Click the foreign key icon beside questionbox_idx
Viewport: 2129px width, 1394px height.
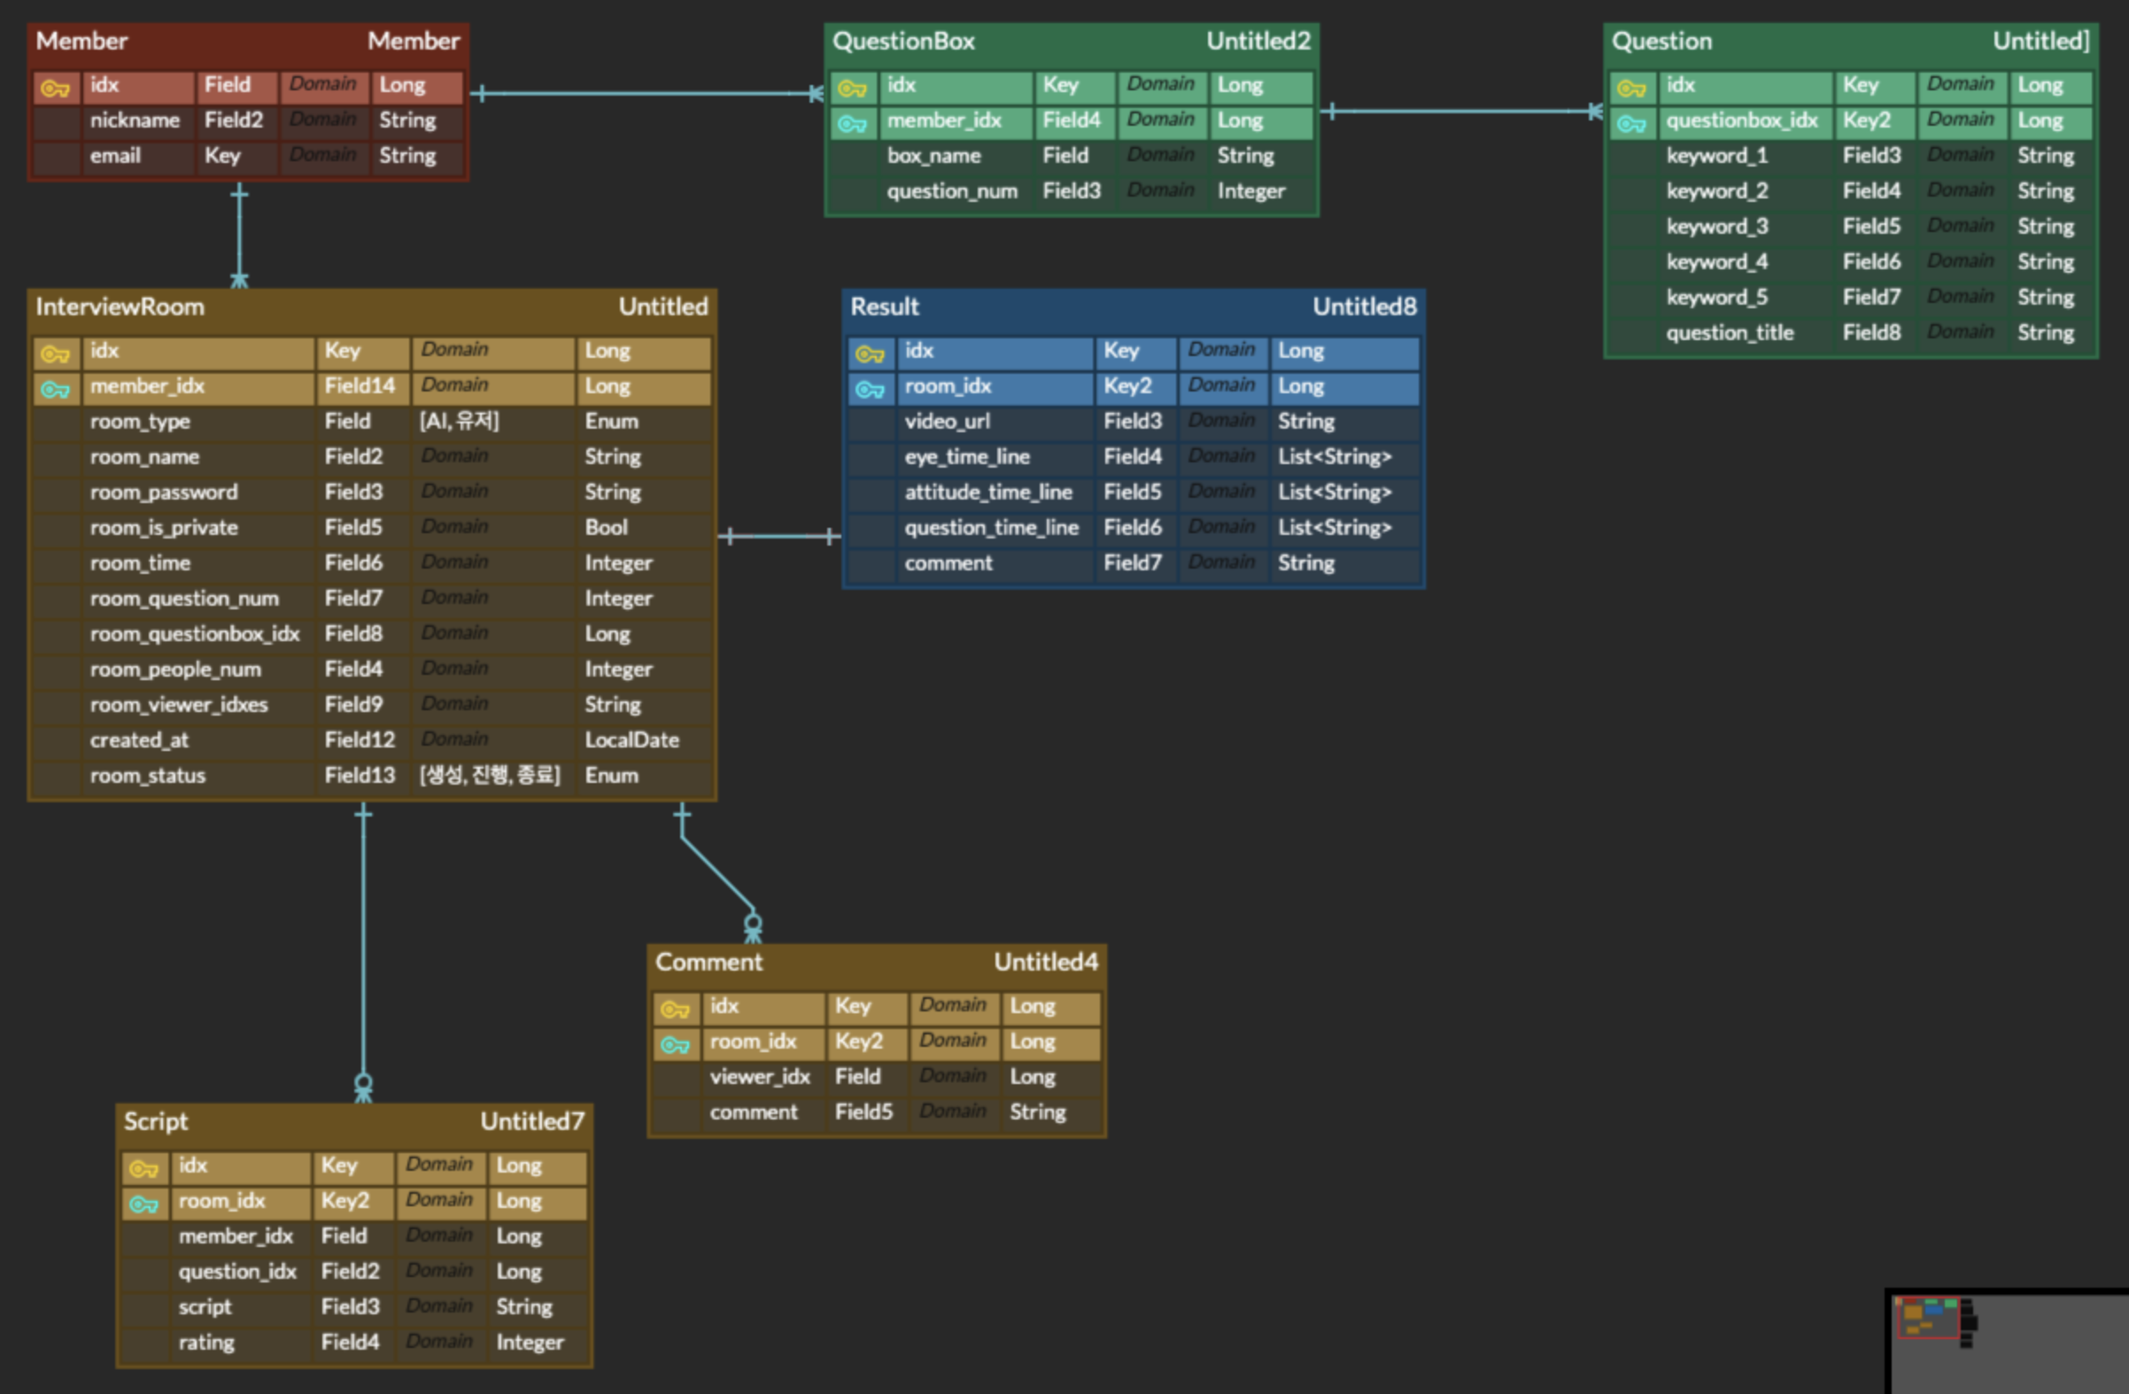coord(1630,123)
